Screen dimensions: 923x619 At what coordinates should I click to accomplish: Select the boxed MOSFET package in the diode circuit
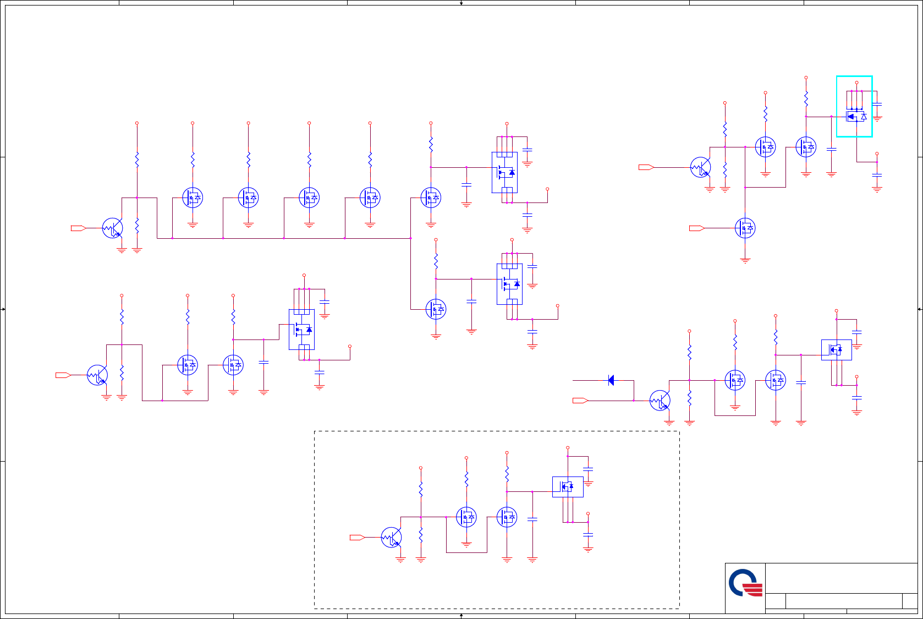click(x=836, y=350)
